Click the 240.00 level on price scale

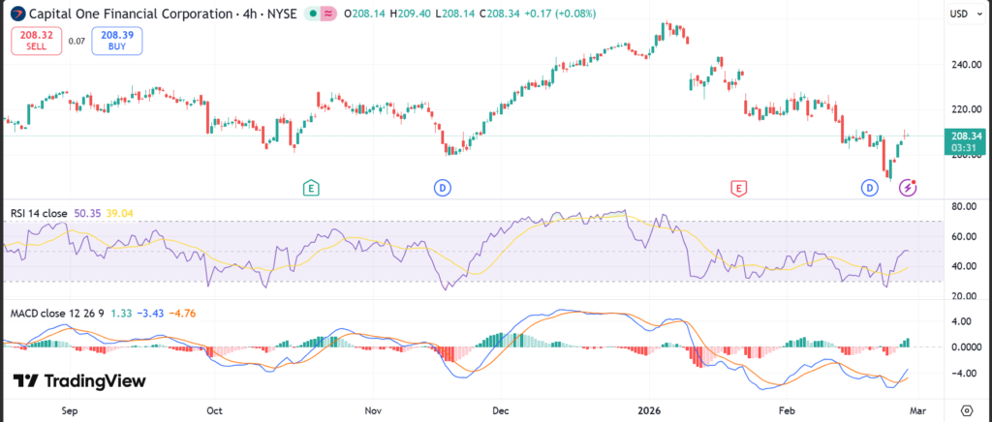tap(961, 65)
